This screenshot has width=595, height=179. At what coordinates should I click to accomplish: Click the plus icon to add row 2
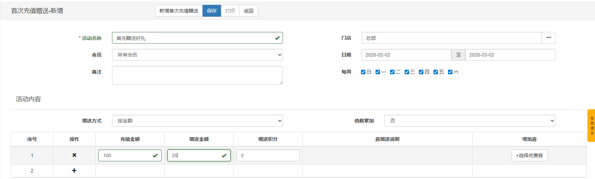pyautogui.click(x=74, y=171)
